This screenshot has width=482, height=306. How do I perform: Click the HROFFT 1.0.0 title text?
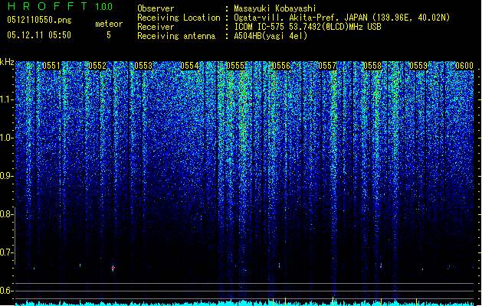61,6
